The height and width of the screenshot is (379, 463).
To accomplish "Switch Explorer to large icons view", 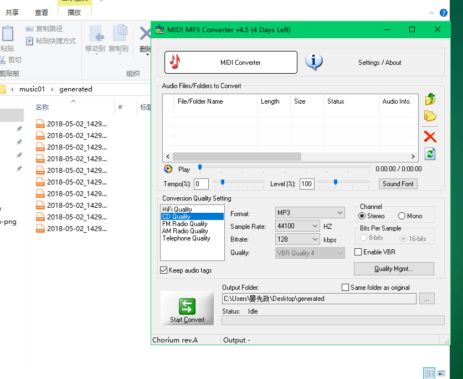I will point(441,373).
